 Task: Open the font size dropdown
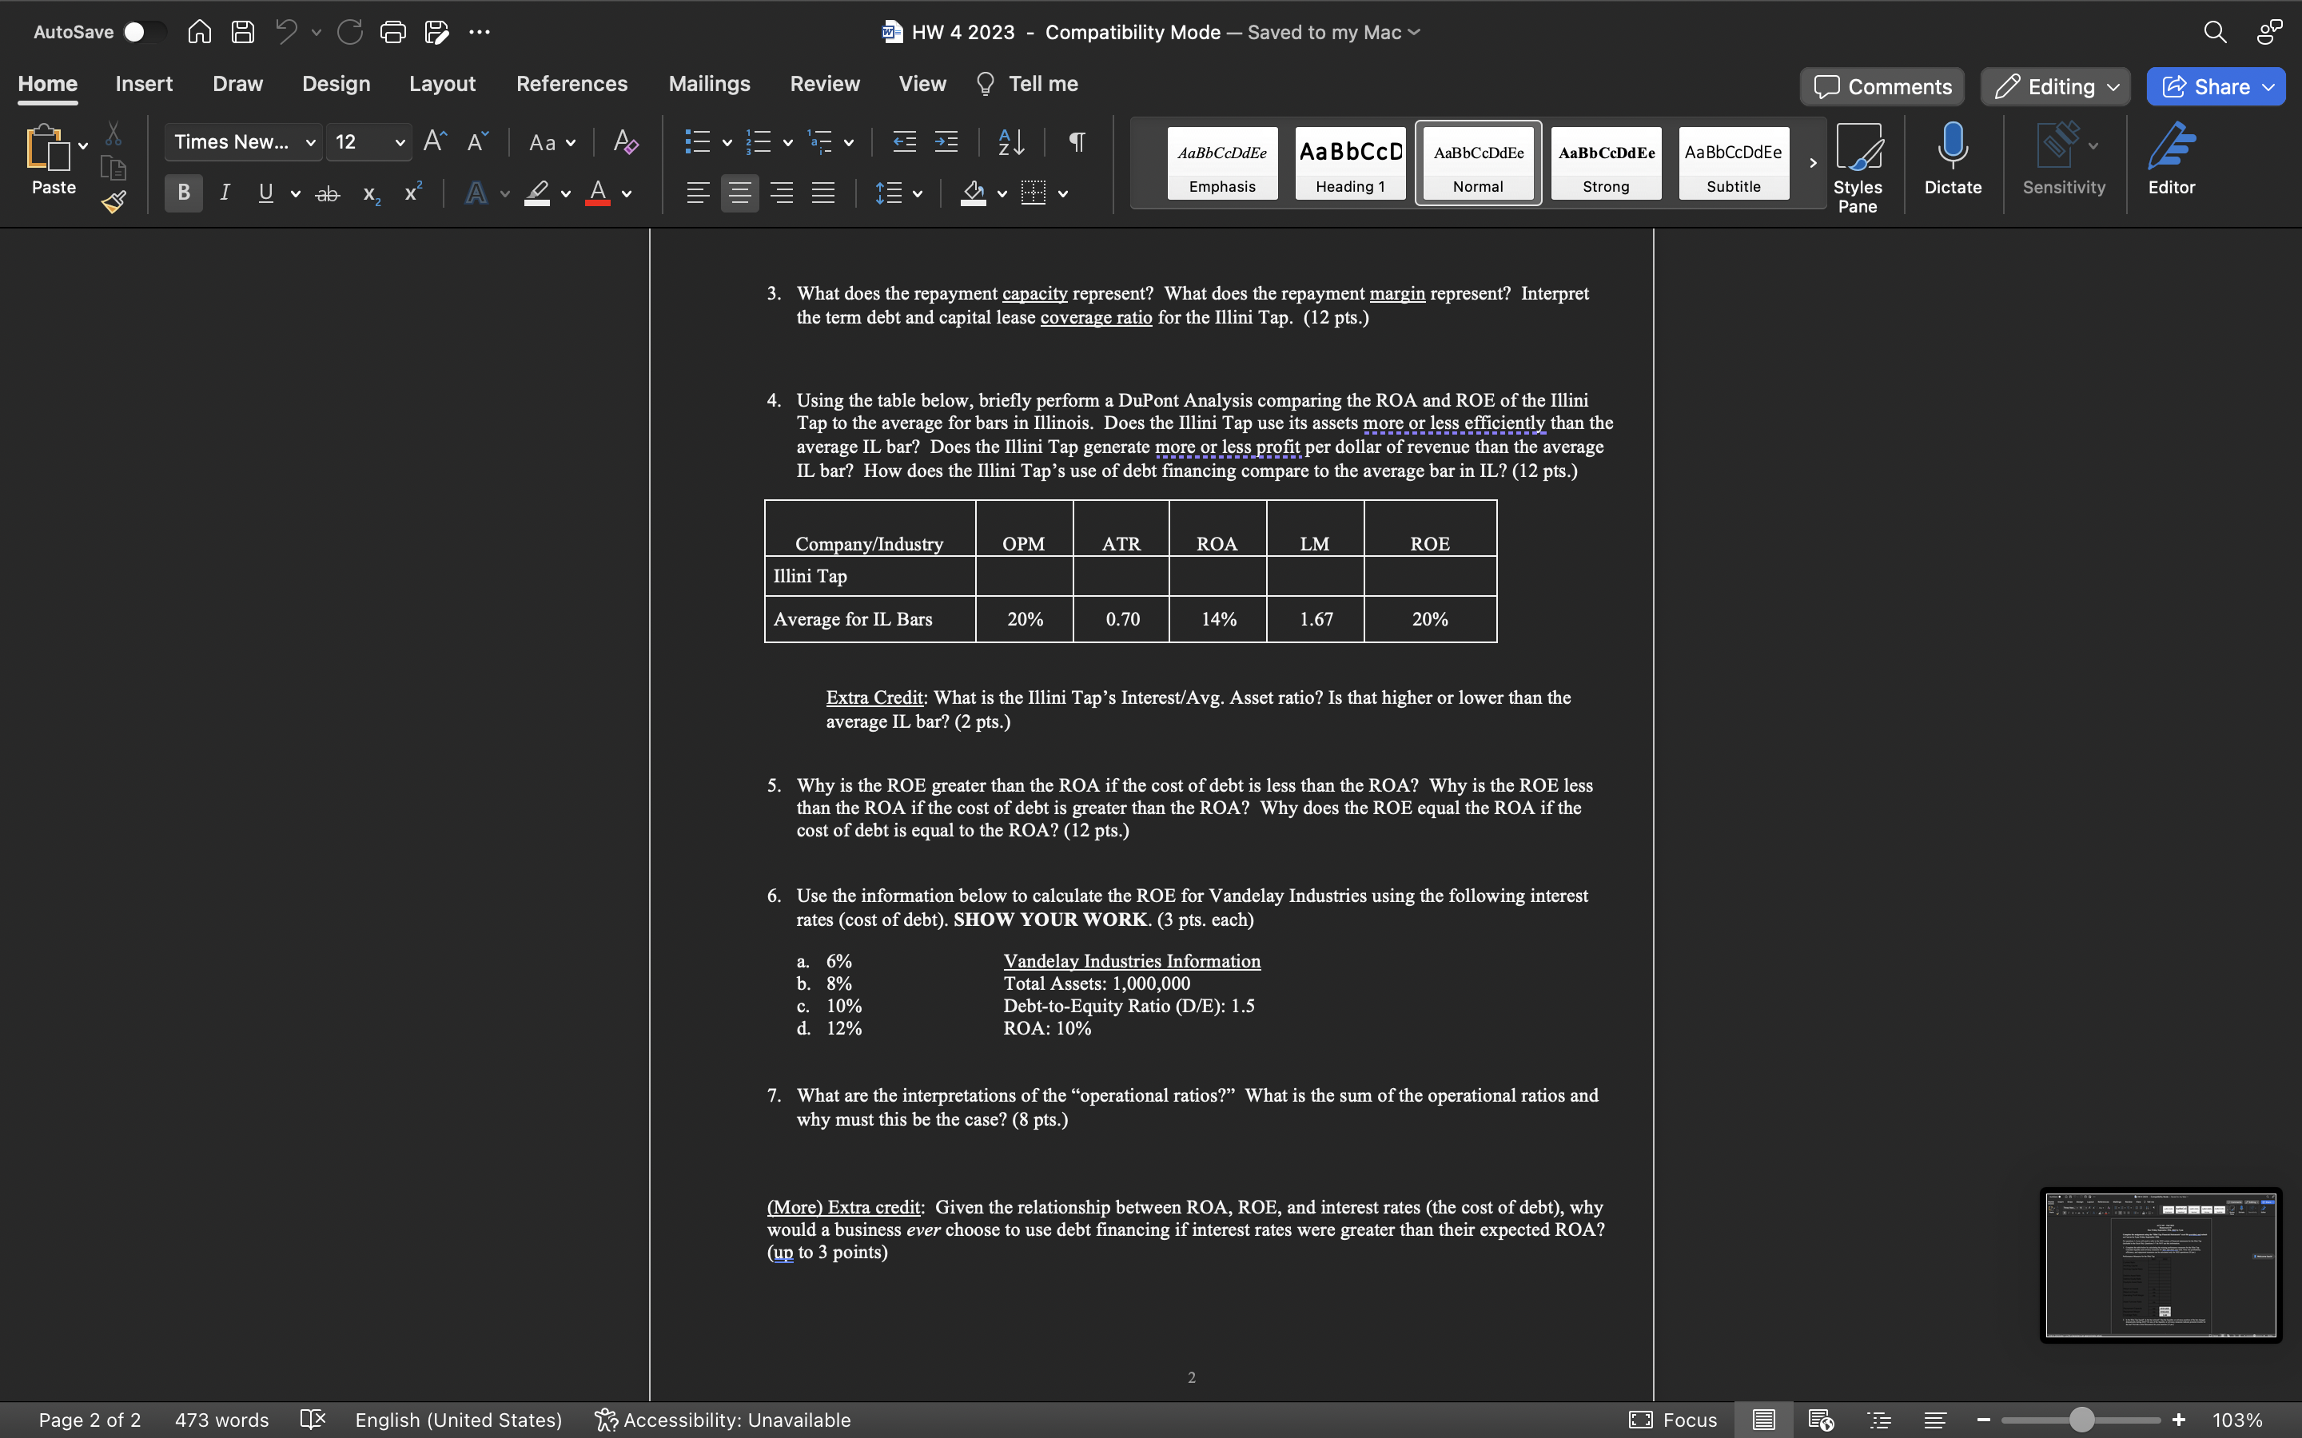(400, 141)
